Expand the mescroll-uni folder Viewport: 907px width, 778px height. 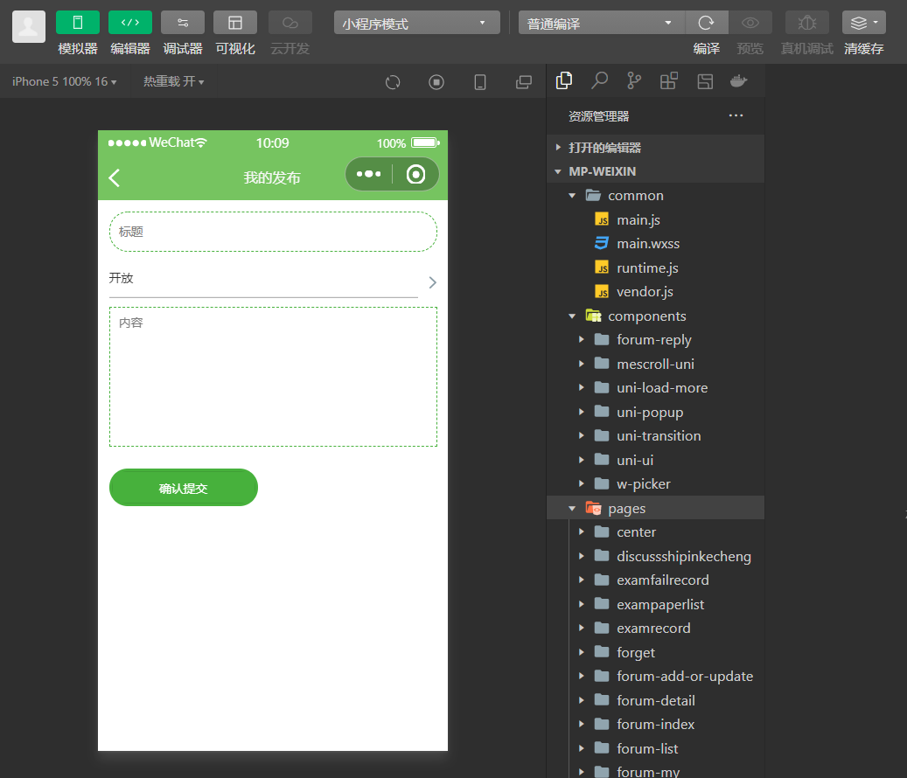(655, 364)
